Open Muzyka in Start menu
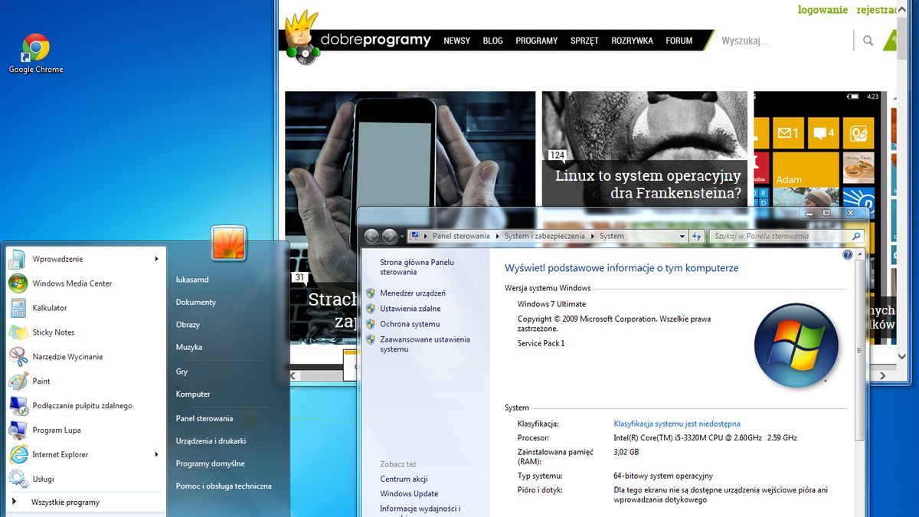Screen dimensions: 919x517 tap(189, 347)
